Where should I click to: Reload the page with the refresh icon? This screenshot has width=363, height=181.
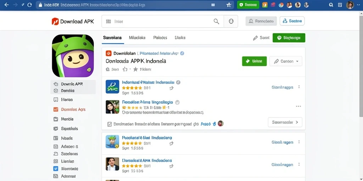pyautogui.click(x=30, y=5)
